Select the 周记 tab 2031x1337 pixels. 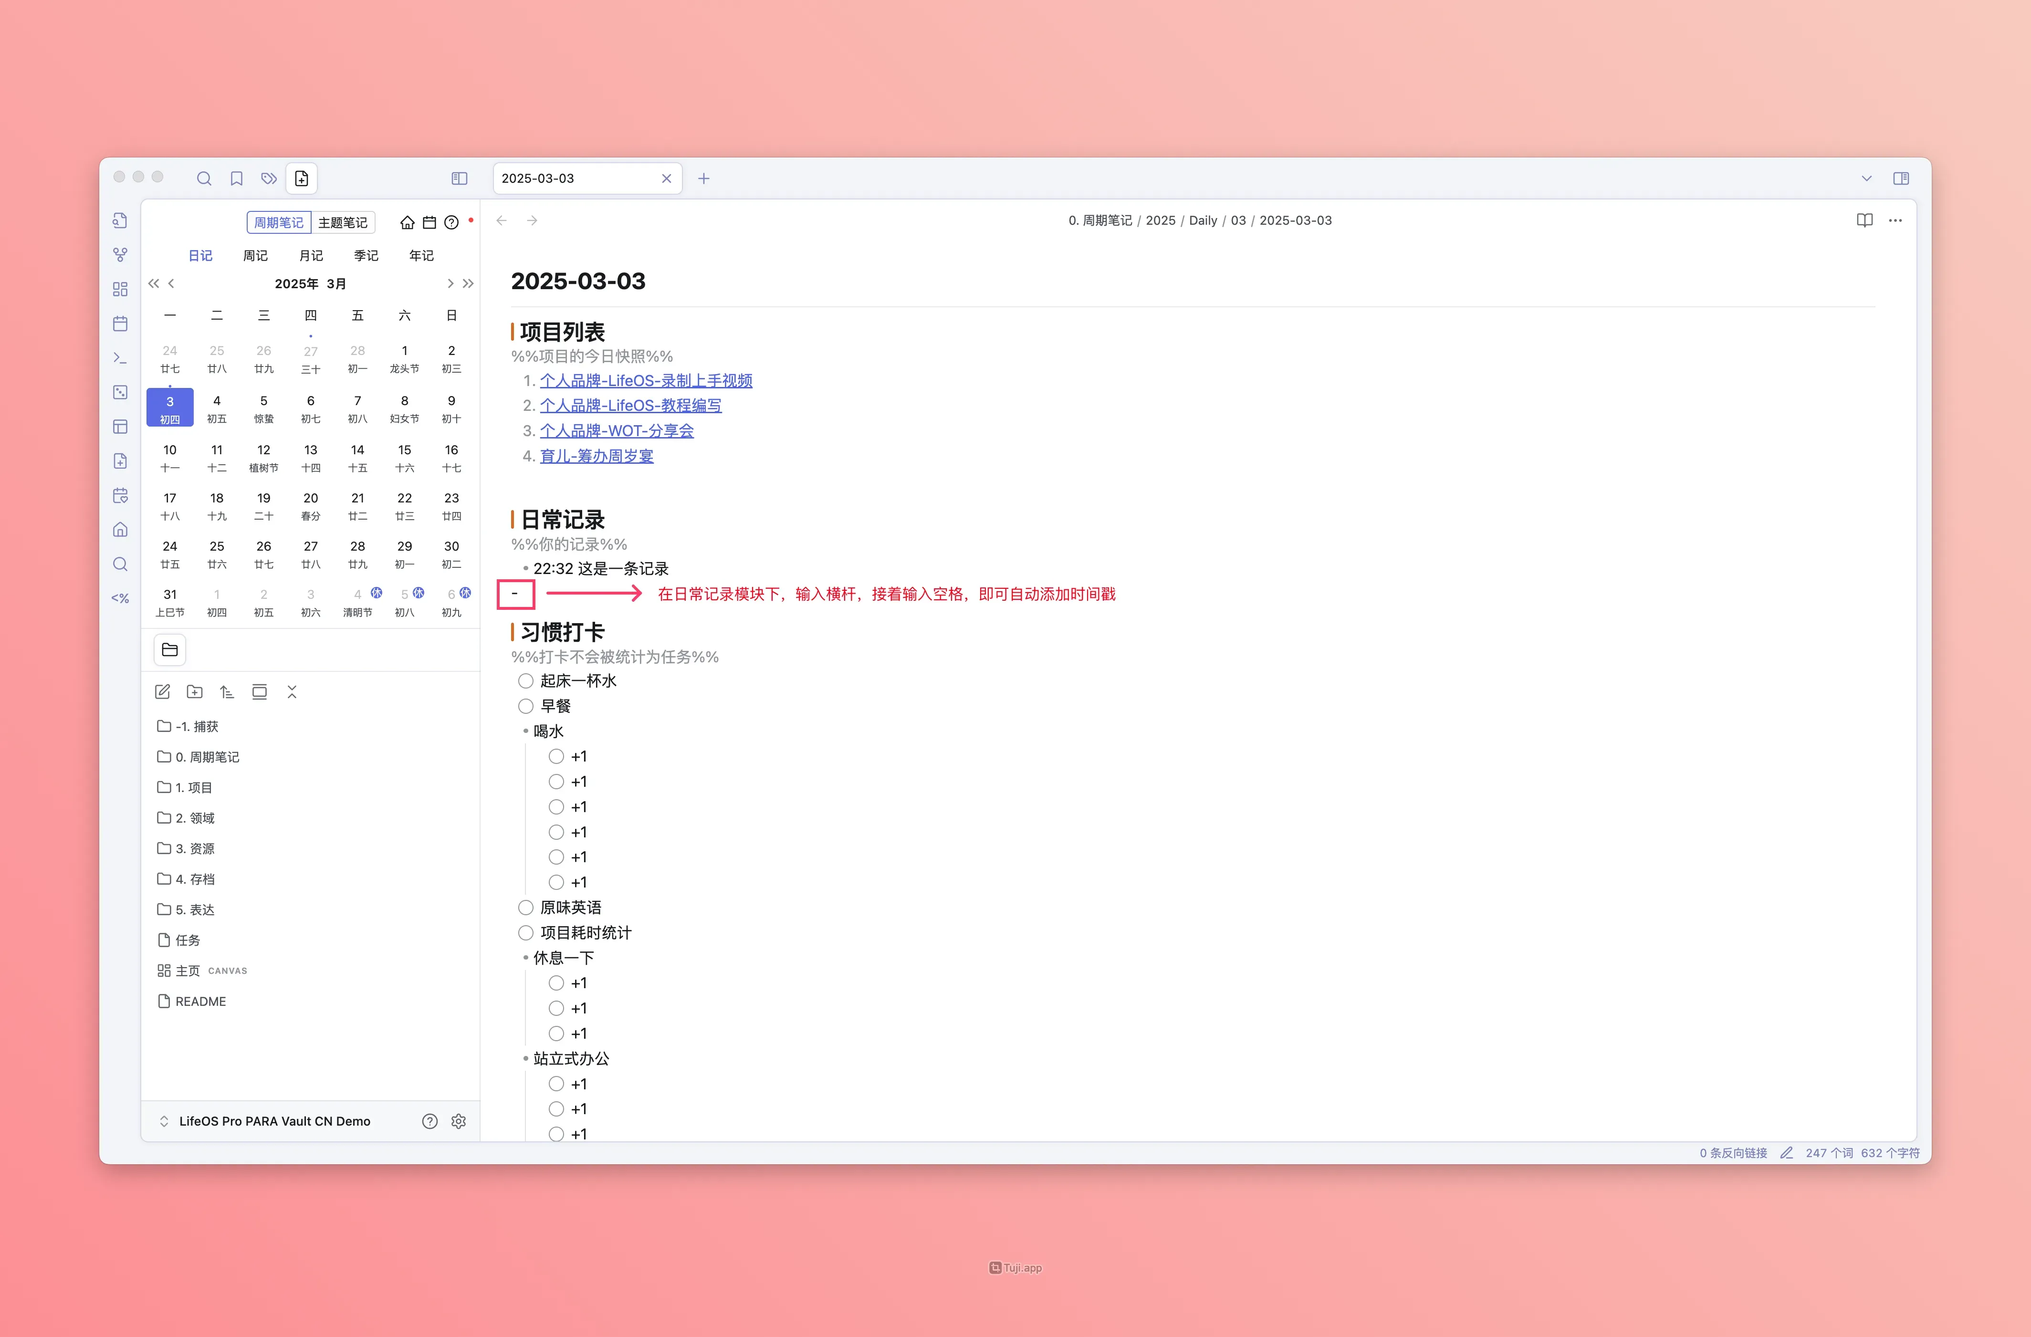255,256
